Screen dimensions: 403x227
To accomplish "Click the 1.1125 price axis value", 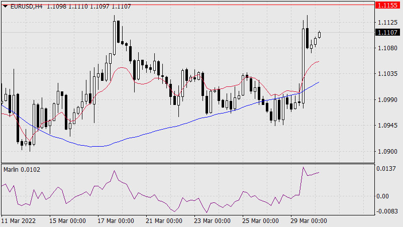I will (387, 23).
